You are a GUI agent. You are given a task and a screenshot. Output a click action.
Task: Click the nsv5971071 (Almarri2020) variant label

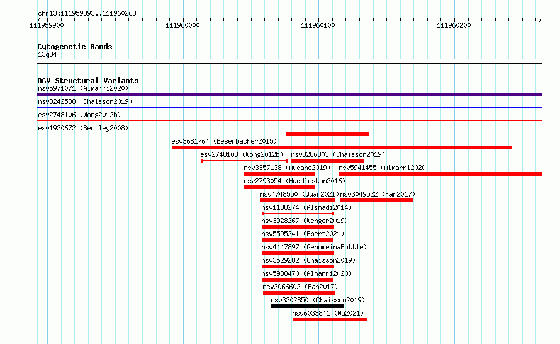(x=83, y=88)
